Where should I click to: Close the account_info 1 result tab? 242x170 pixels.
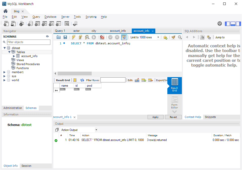[x=75, y=117]
